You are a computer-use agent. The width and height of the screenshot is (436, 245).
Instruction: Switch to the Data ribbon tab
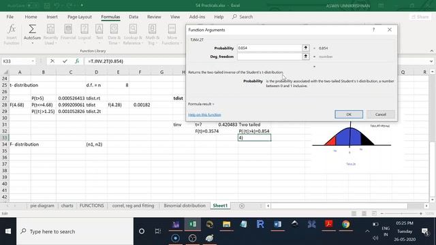coord(134,16)
